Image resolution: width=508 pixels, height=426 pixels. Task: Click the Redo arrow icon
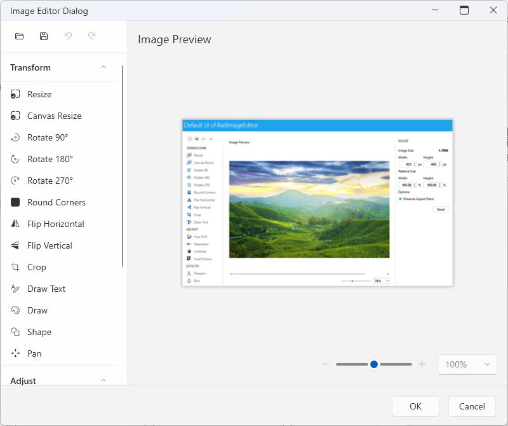point(92,36)
